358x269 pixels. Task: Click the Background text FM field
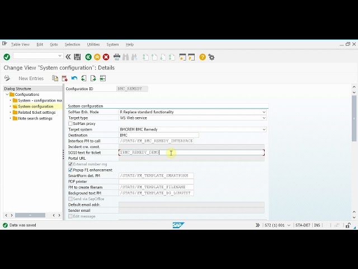[x=156, y=193]
